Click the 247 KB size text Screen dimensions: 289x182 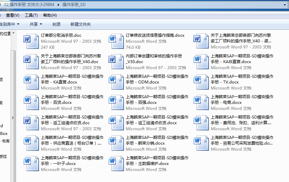pos(47,47)
